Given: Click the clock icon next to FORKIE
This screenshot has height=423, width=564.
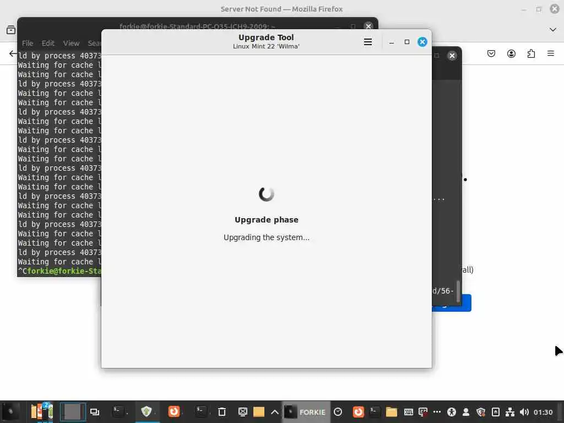Looking at the screenshot, I should coord(338,412).
